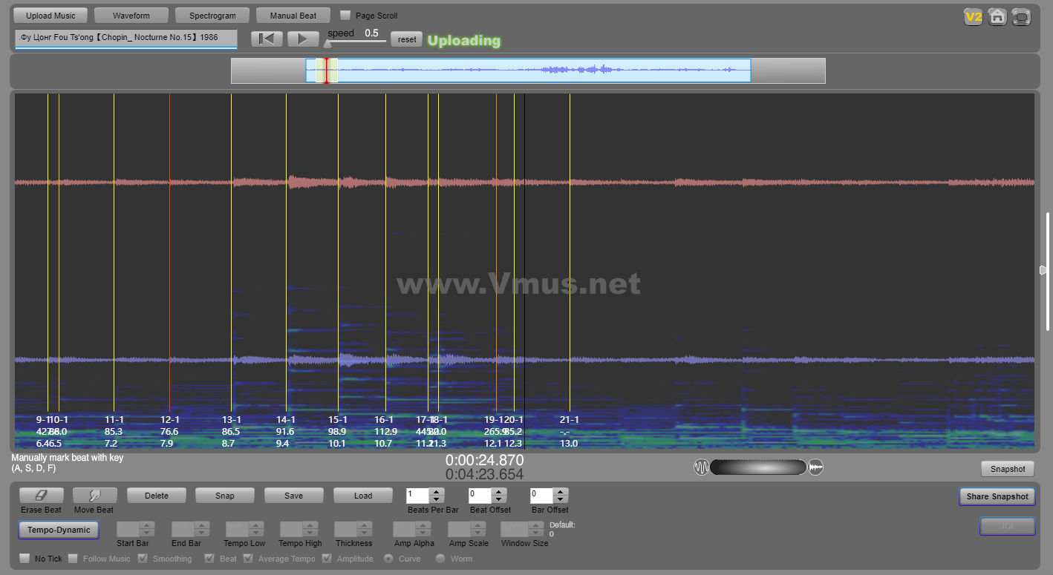Tick the Follow Music checkbox
Viewport: 1053px width, 575px height.
click(x=73, y=558)
